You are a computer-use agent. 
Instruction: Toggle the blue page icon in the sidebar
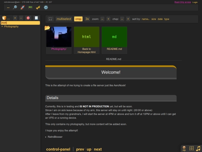click(36, 18)
